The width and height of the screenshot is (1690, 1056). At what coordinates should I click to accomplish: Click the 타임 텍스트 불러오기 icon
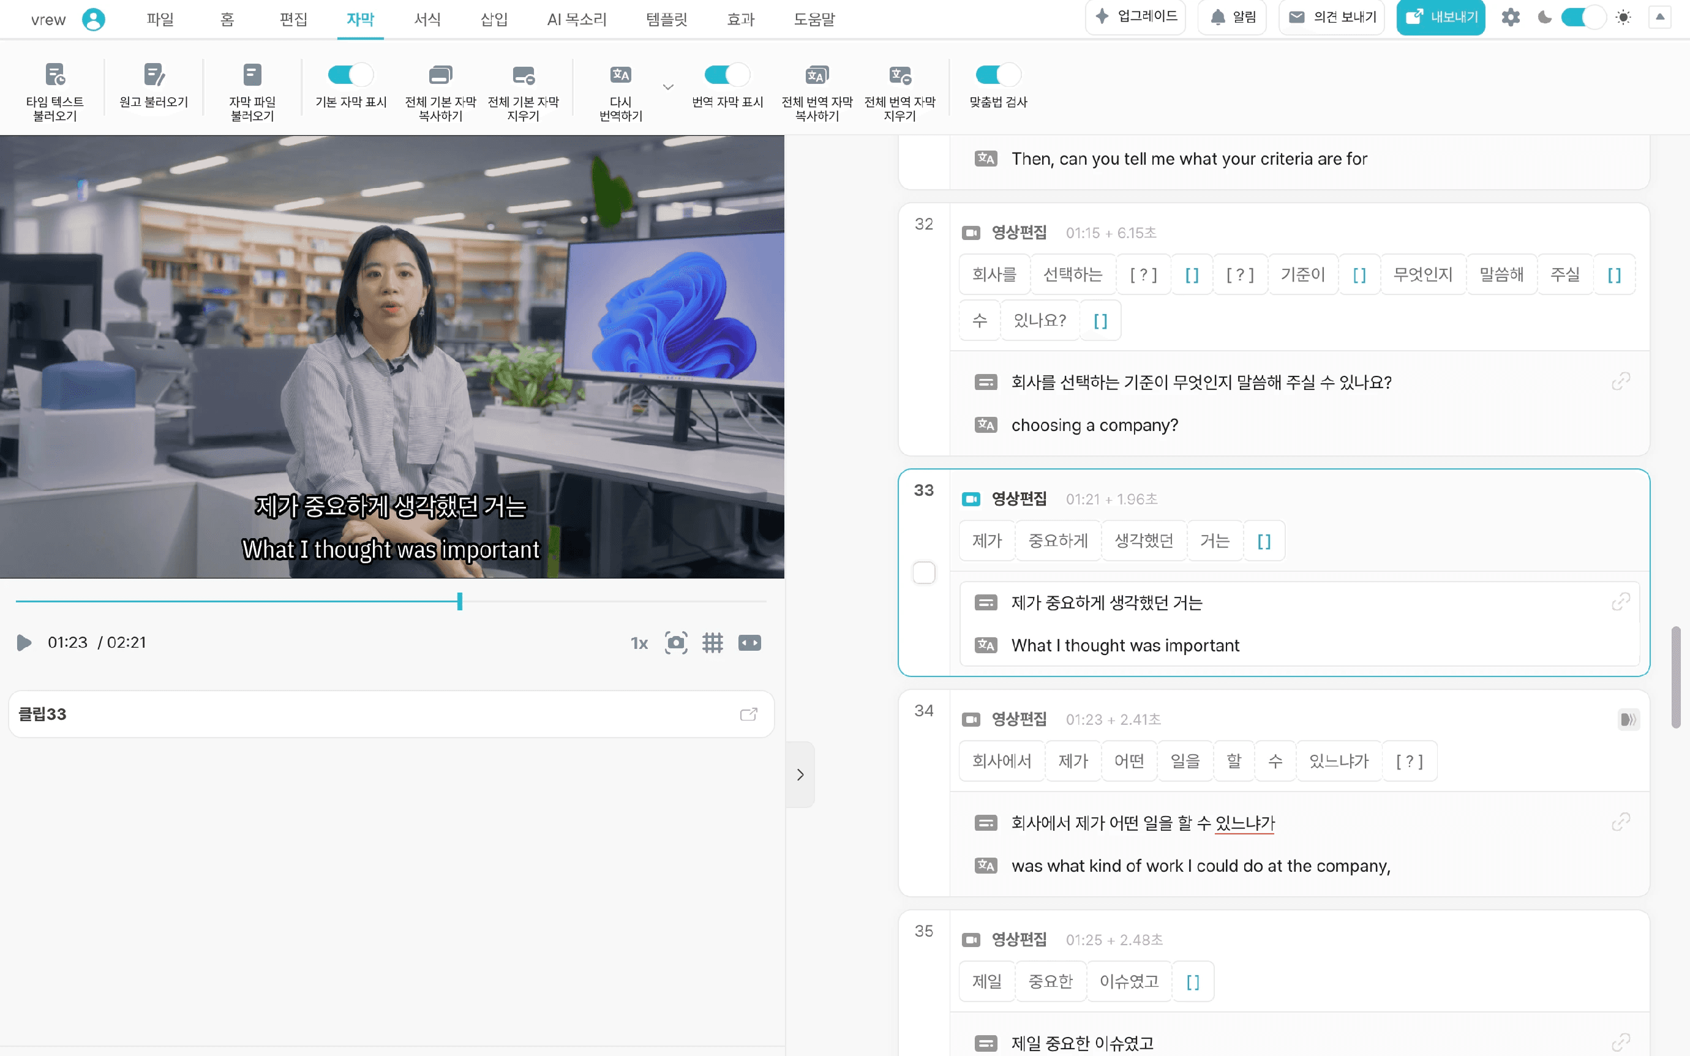click(x=54, y=75)
